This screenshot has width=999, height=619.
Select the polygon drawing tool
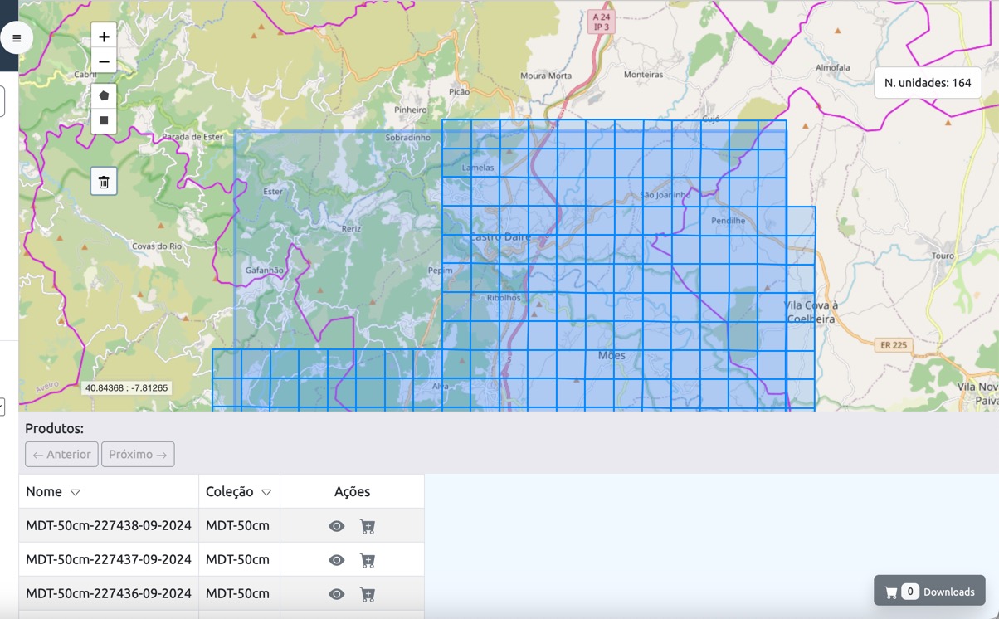(x=104, y=95)
